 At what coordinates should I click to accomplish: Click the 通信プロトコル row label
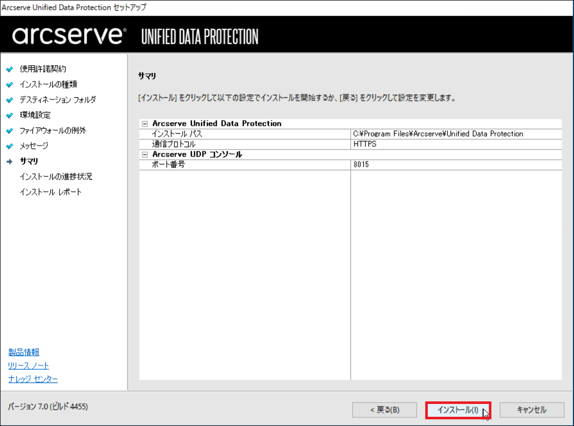173,144
